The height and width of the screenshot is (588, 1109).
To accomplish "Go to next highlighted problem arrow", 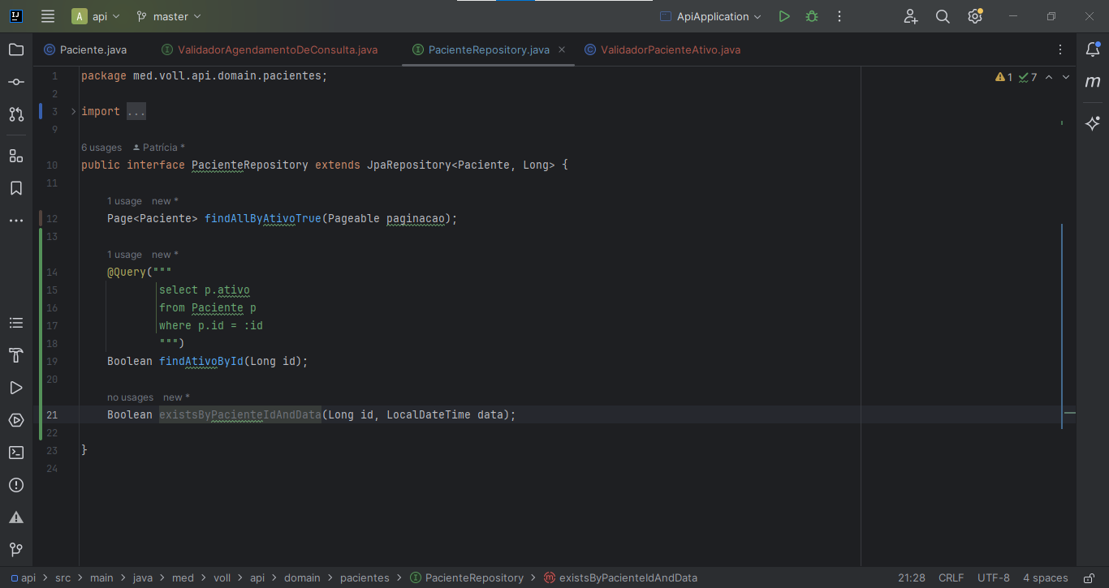I will point(1066,77).
